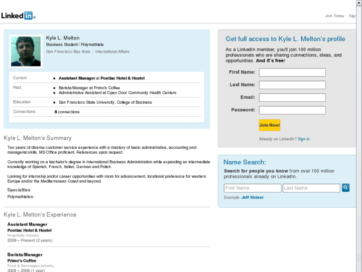Click the Password input field

[292, 110]
